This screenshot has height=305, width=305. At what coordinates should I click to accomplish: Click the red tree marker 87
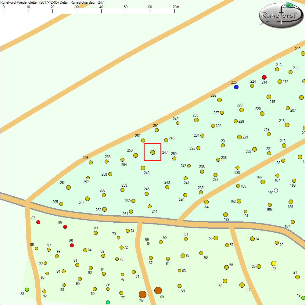point(38,222)
